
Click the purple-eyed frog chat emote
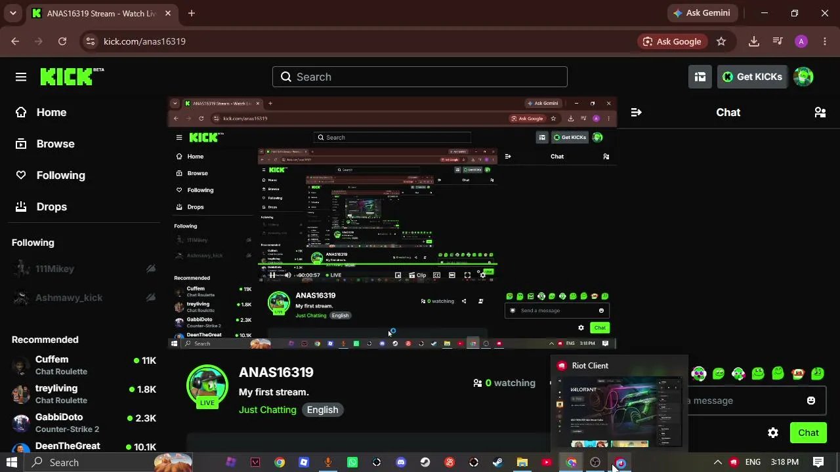[x=699, y=374]
